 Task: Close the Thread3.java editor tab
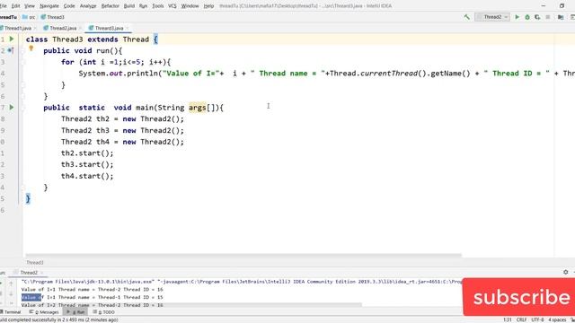click(128, 28)
